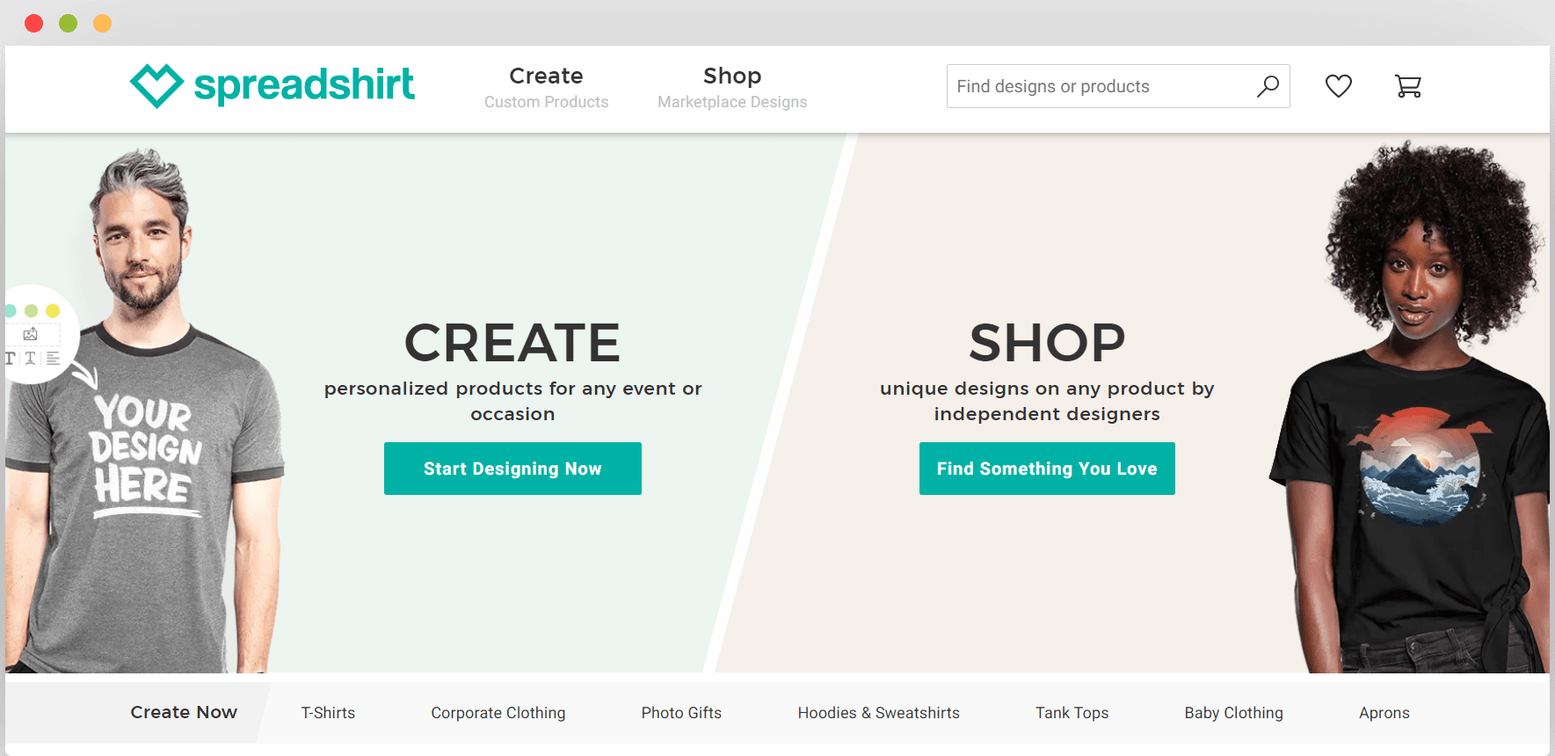Open the Create Custom Products menu
The width and height of the screenshot is (1555, 756).
coord(546,88)
